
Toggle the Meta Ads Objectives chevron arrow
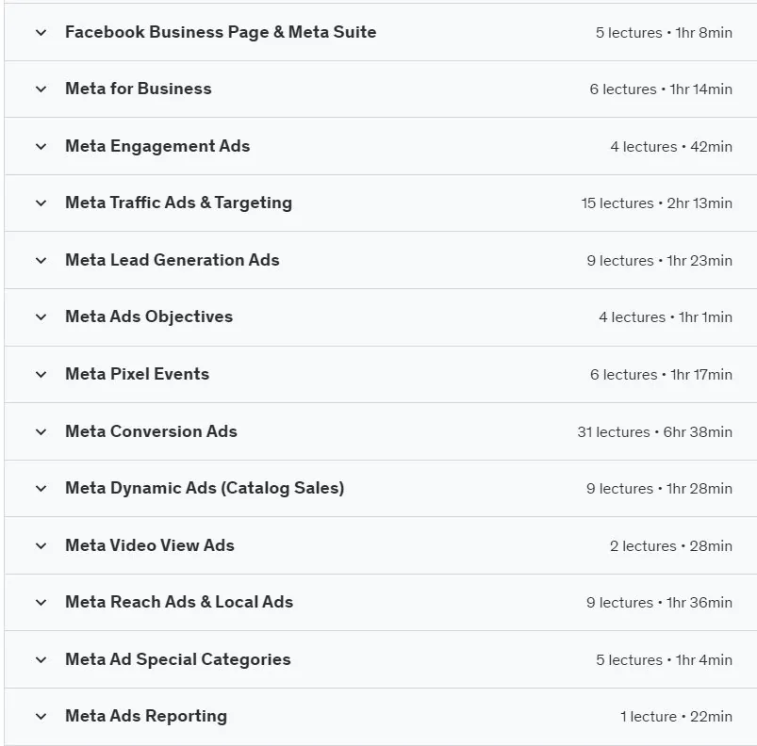click(41, 316)
